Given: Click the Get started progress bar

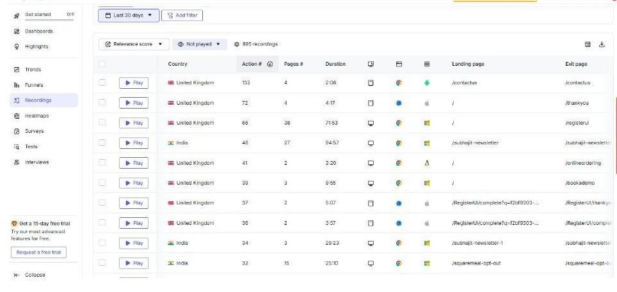Looking at the screenshot, I should pos(49,19).
